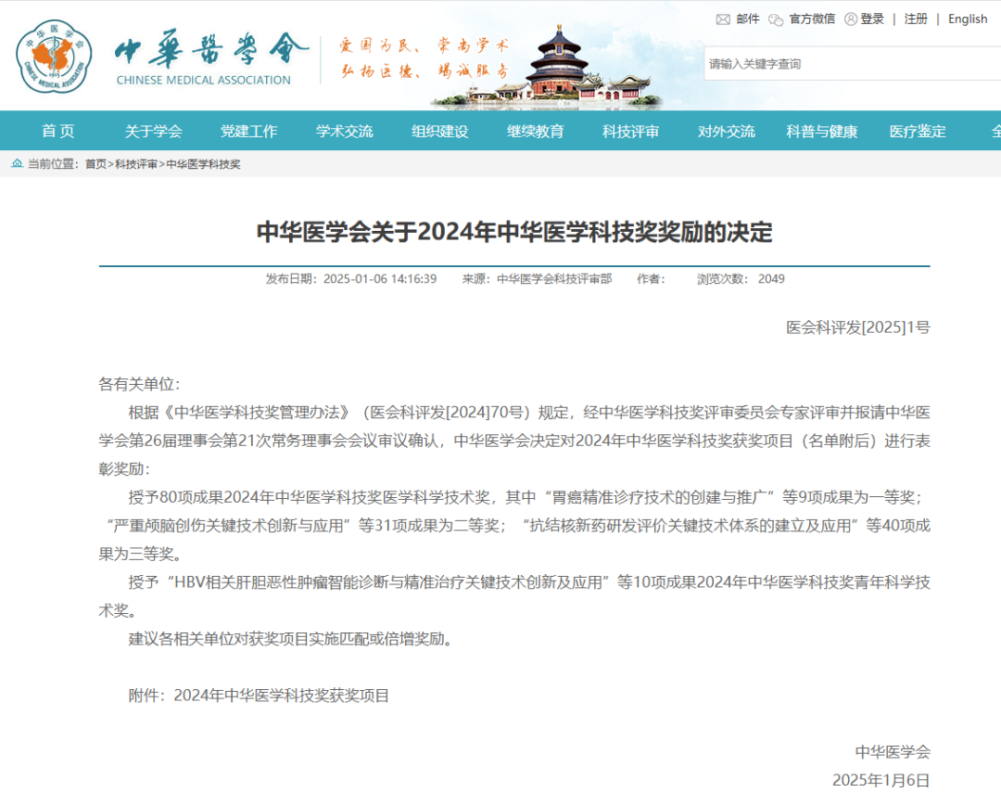1001x805 pixels.
Task: Click the Chinese Medical Association round logo
Action: click(55, 57)
